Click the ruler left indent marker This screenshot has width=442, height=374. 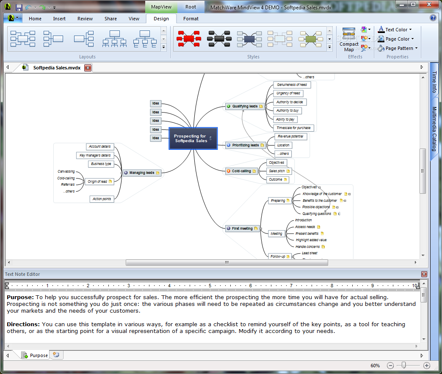tap(7, 286)
